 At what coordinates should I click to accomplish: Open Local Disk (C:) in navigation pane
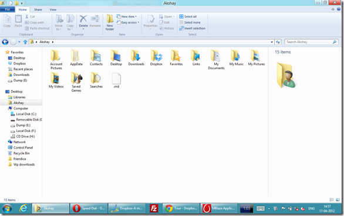(x=23, y=114)
